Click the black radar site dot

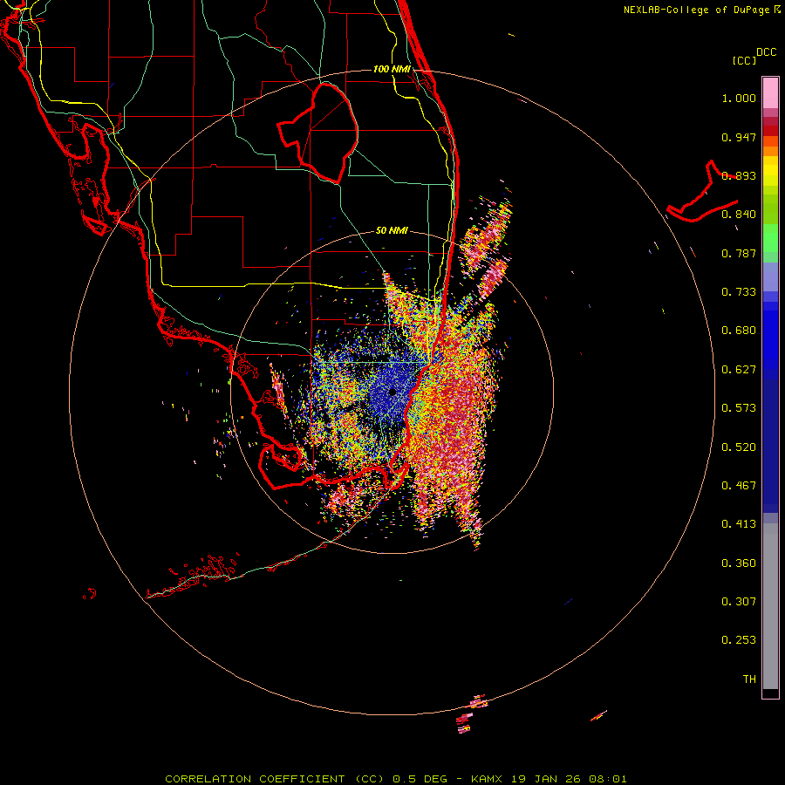392,392
